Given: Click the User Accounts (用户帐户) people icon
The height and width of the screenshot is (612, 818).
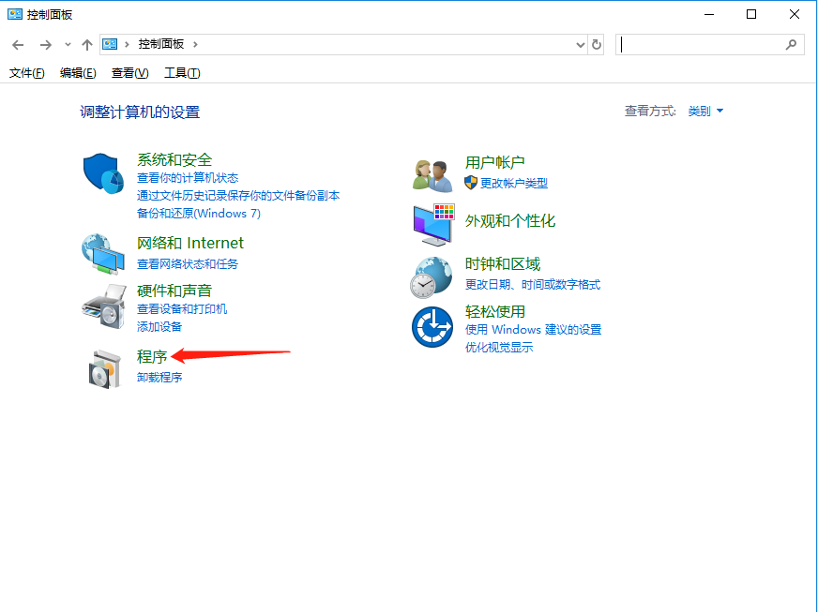Looking at the screenshot, I should point(432,174).
